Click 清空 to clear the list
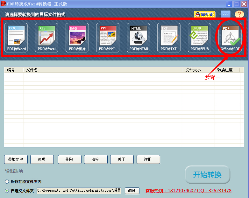The width and height of the screenshot is (249, 198). point(96,159)
